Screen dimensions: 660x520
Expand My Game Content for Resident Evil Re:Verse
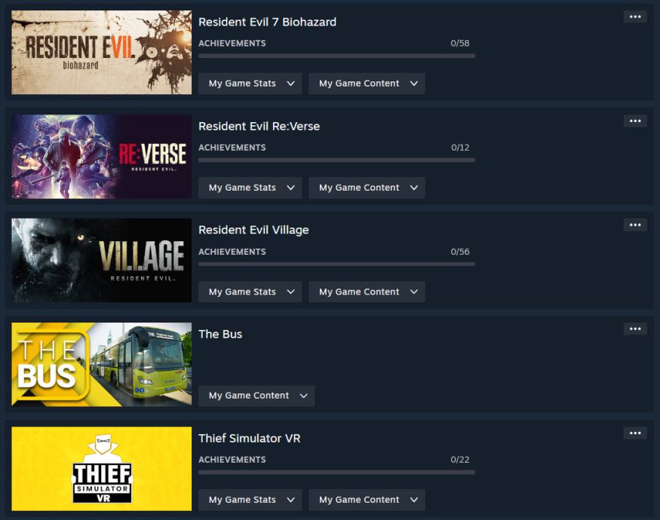(x=367, y=188)
